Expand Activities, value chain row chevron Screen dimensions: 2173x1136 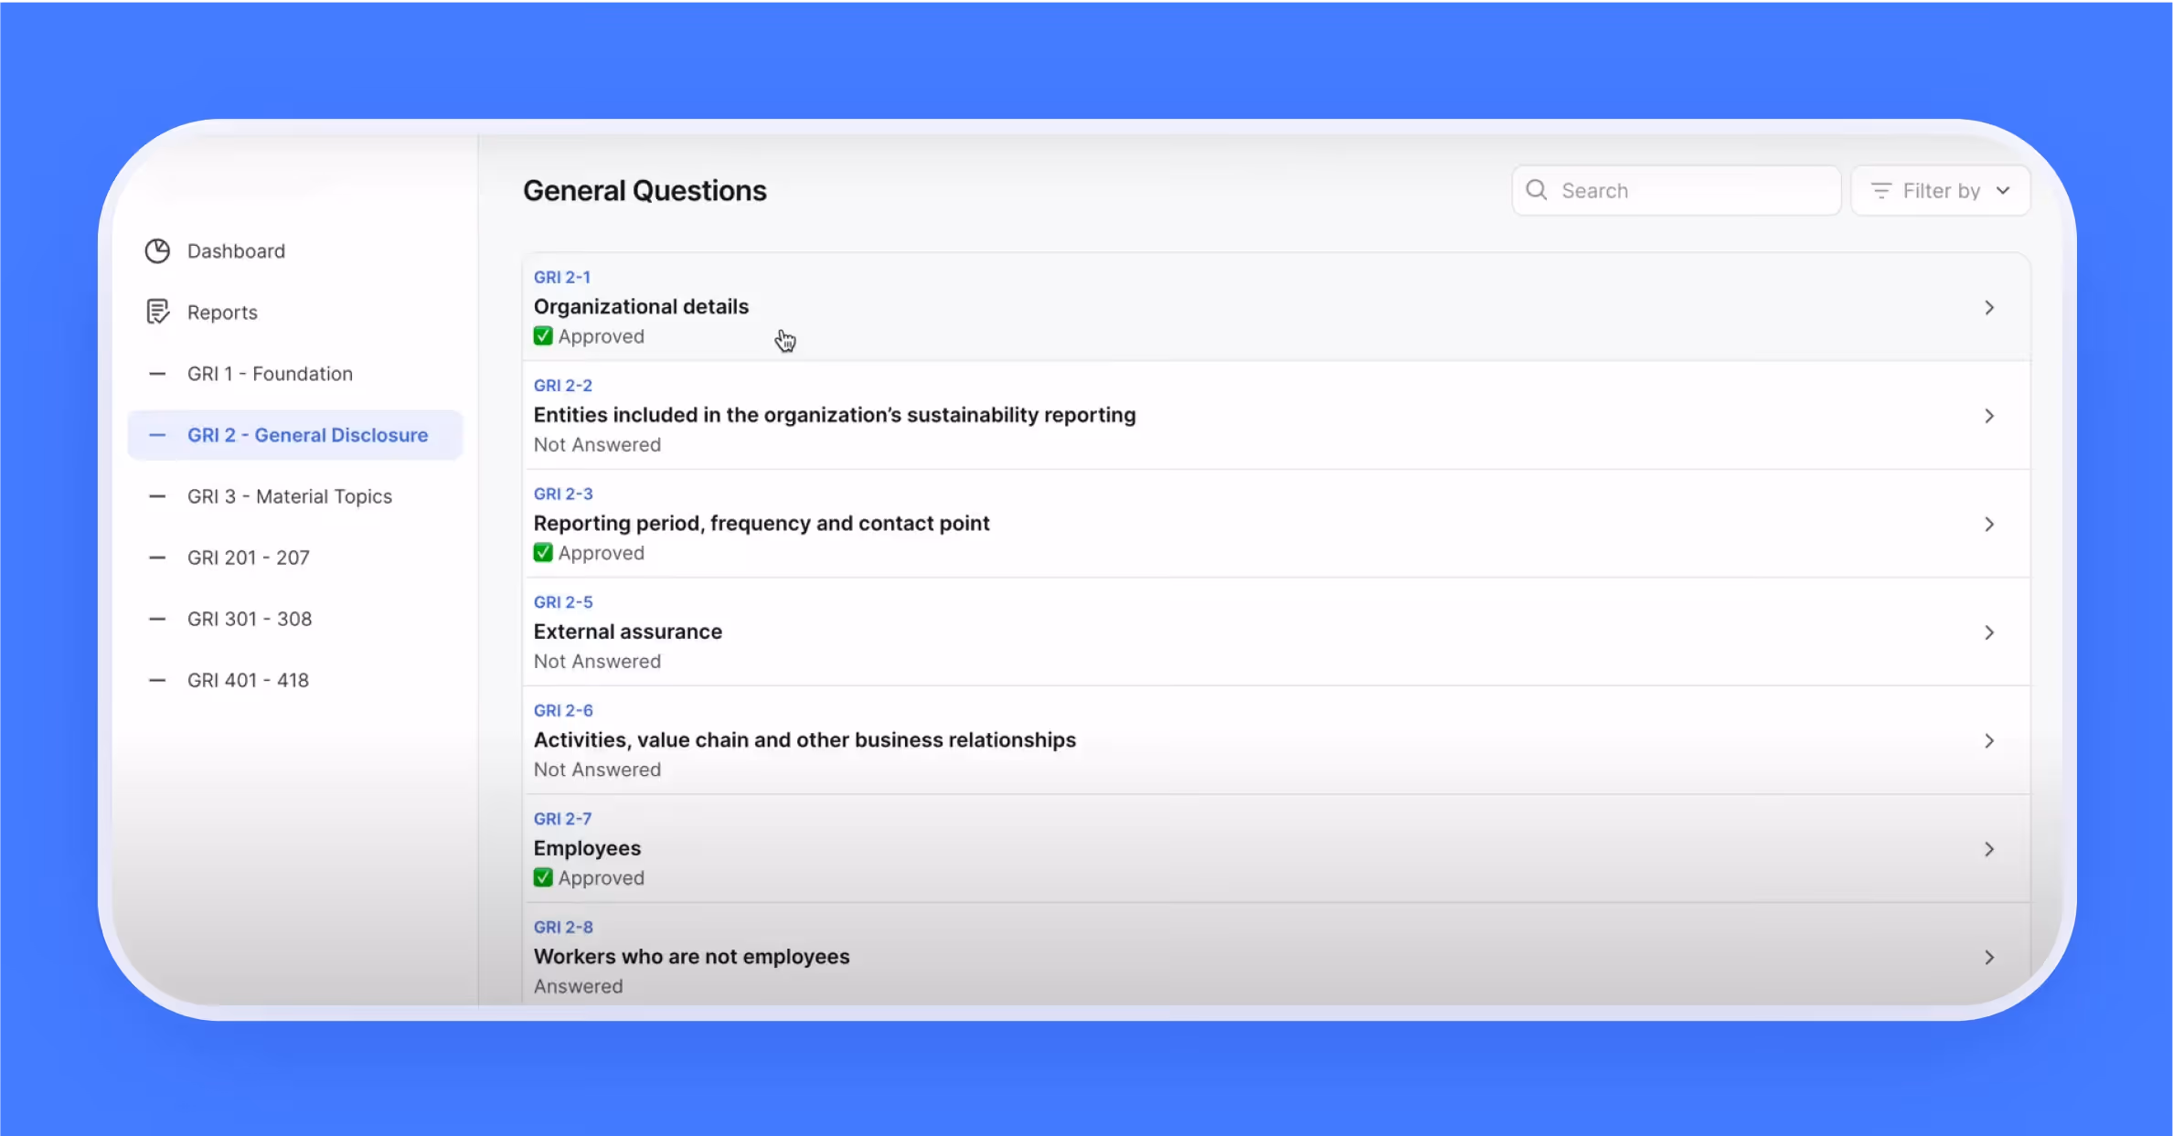point(1989,741)
